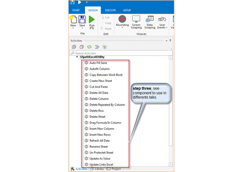
Task: Select Delete Repeated By Column activity
Action: (x=105, y=105)
